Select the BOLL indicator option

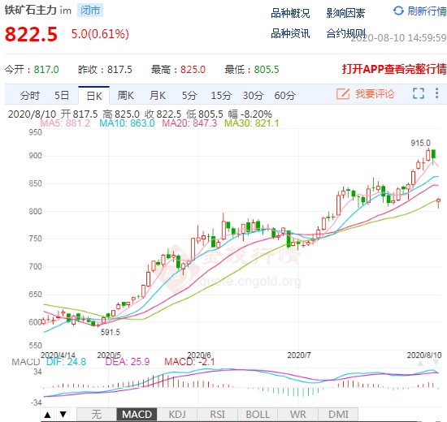(258, 415)
